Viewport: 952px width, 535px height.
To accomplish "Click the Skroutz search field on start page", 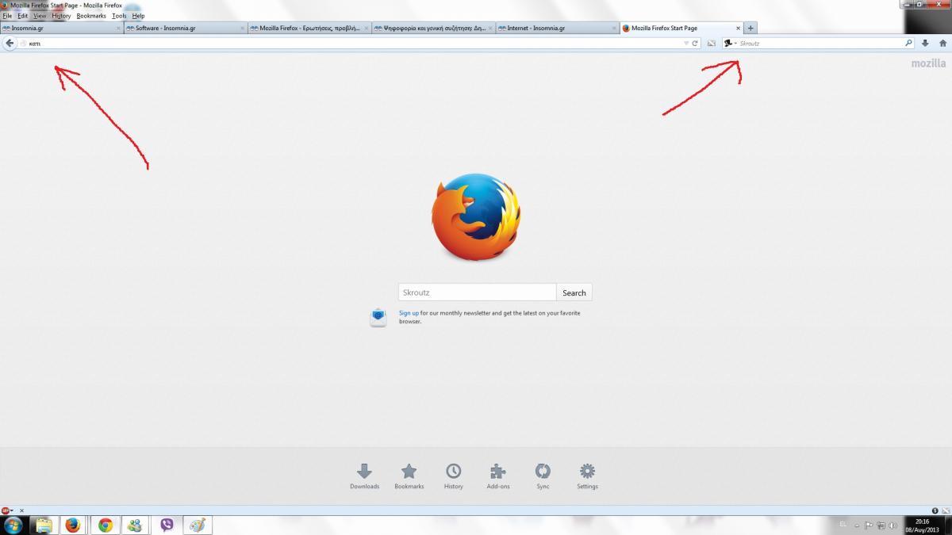I will tap(477, 292).
